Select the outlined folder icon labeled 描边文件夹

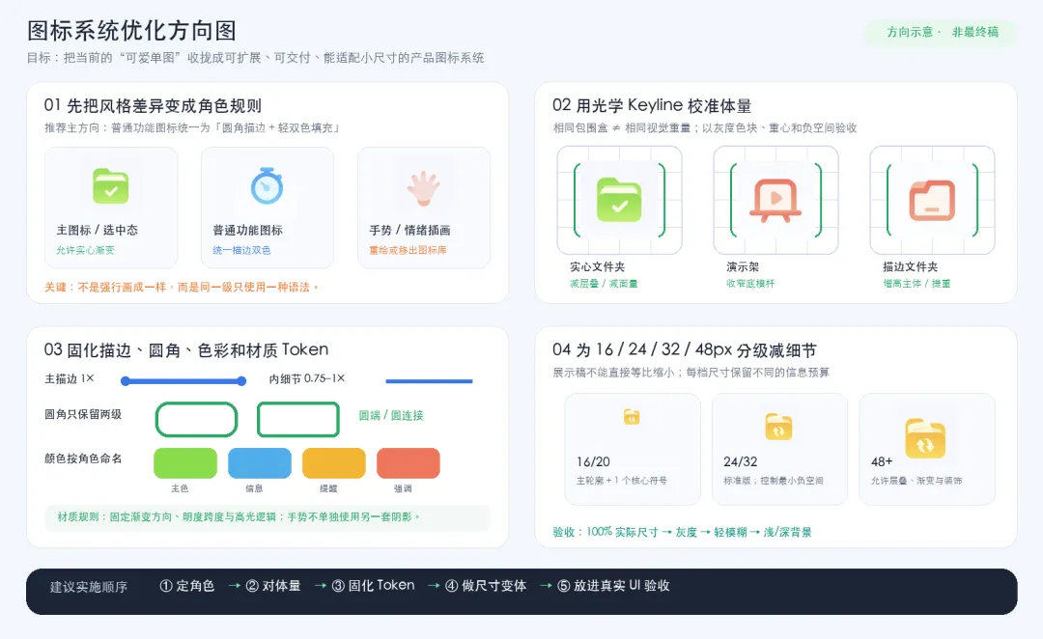point(932,200)
